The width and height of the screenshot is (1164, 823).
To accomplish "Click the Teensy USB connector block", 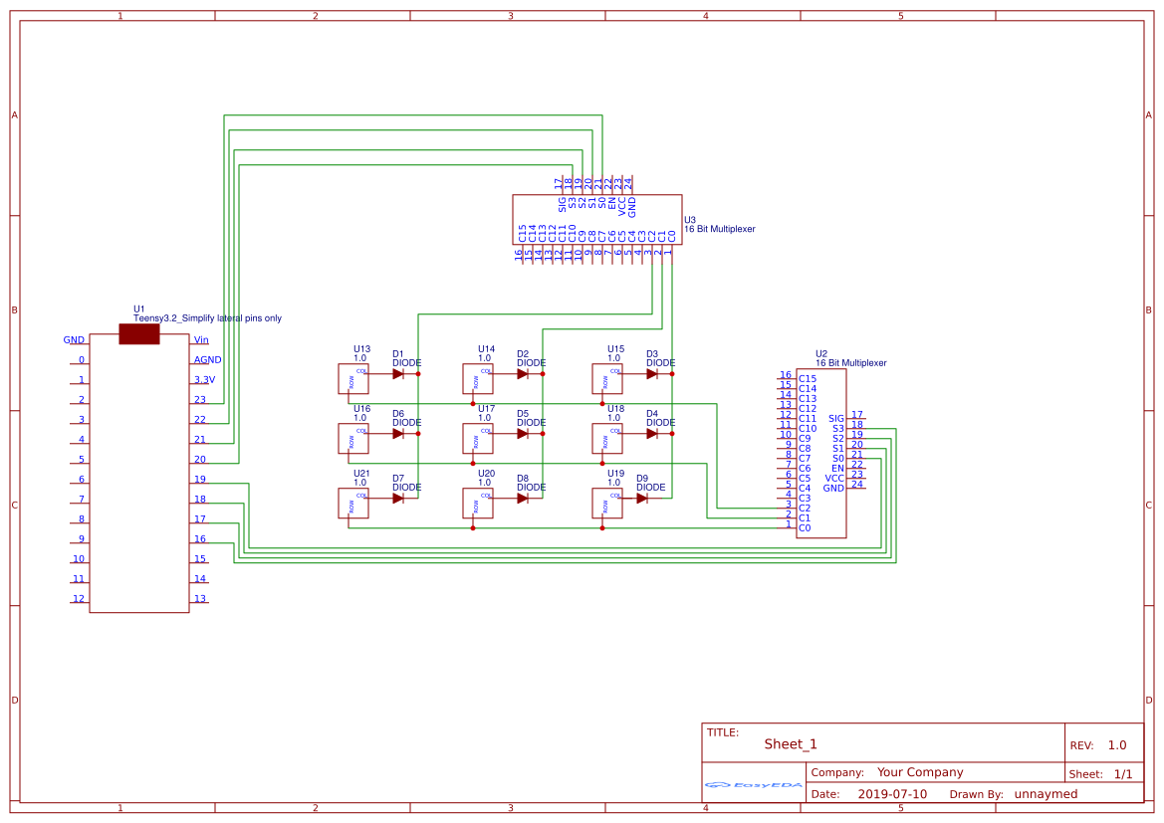I will (x=139, y=334).
